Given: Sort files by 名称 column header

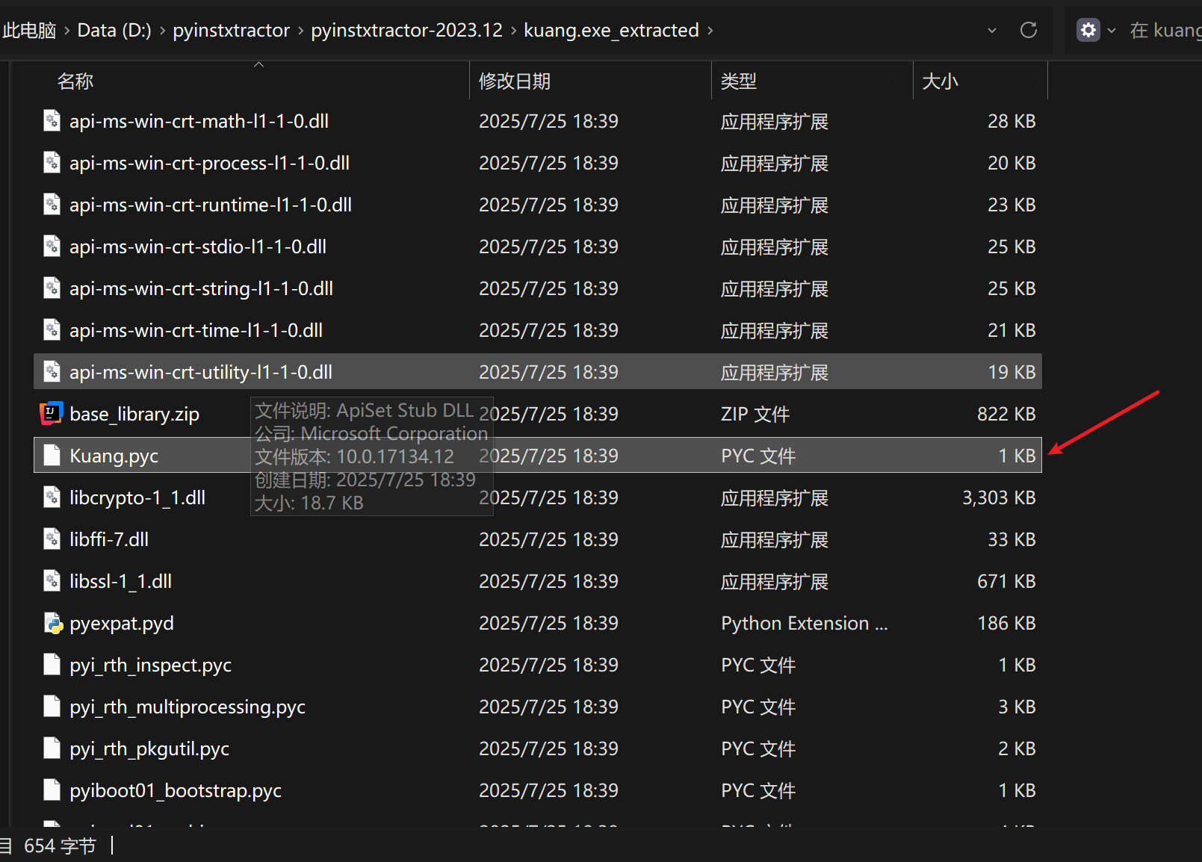Looking at the screenshot, I should pos(75,81).
